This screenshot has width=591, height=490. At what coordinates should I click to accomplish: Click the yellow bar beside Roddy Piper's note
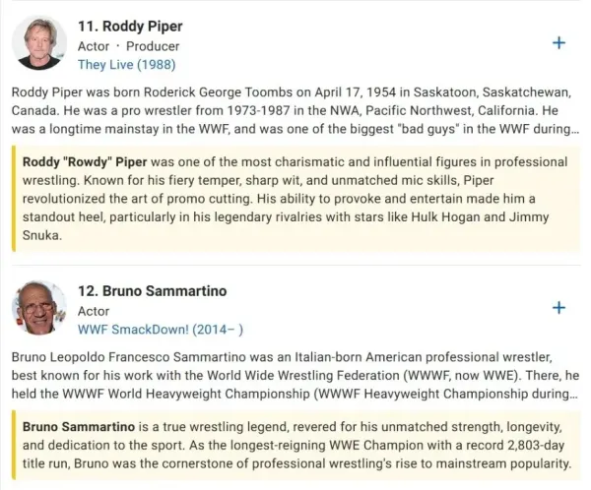(x=14, y=199)
